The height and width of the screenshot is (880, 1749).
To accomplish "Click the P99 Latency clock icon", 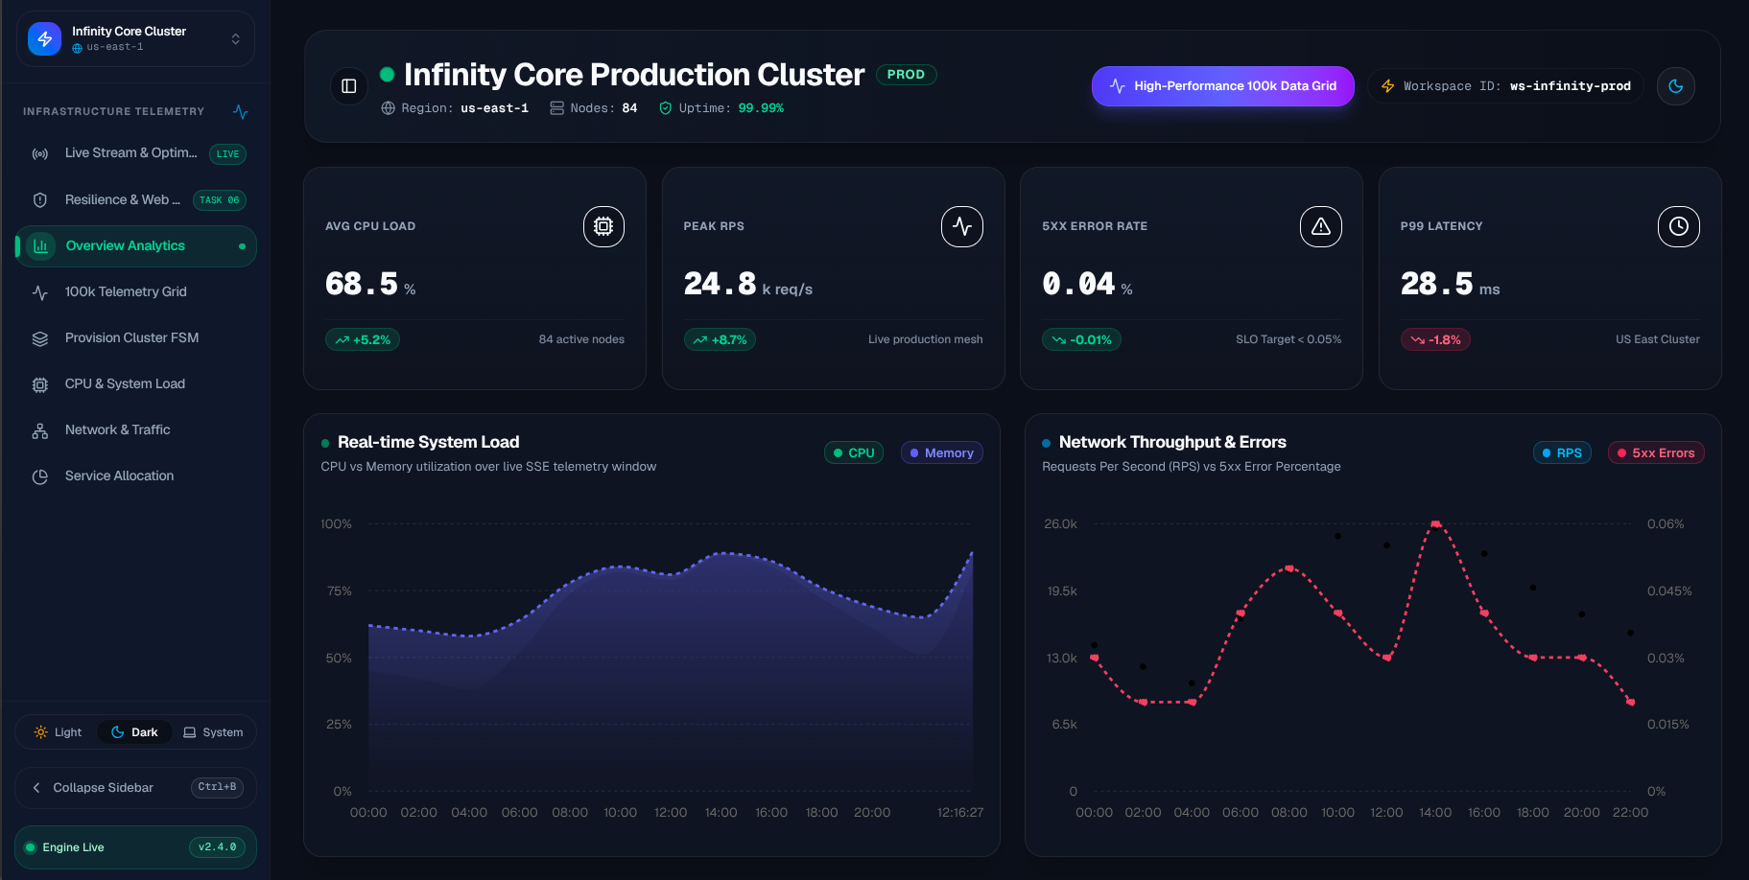I will click(1679, 226).
